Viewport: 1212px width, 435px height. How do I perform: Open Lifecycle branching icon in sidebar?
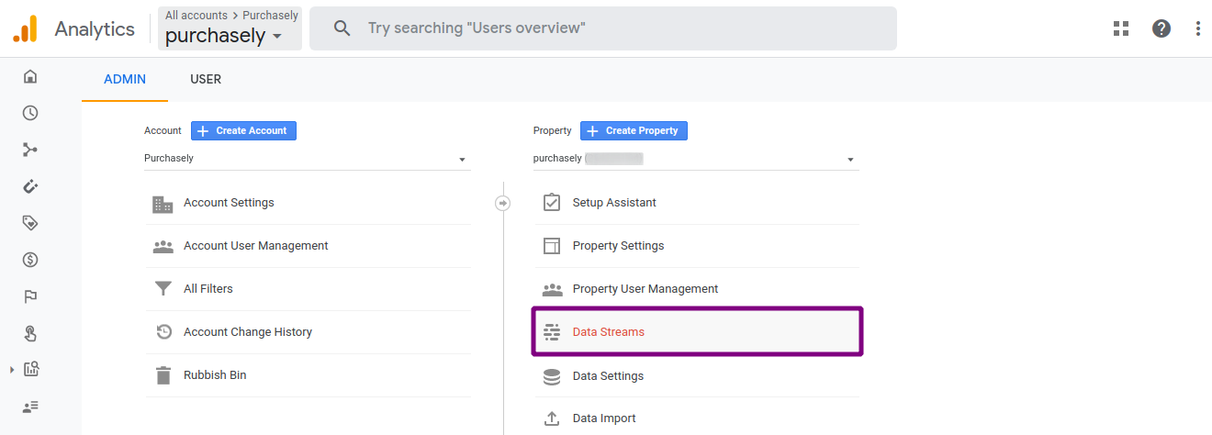30,150
